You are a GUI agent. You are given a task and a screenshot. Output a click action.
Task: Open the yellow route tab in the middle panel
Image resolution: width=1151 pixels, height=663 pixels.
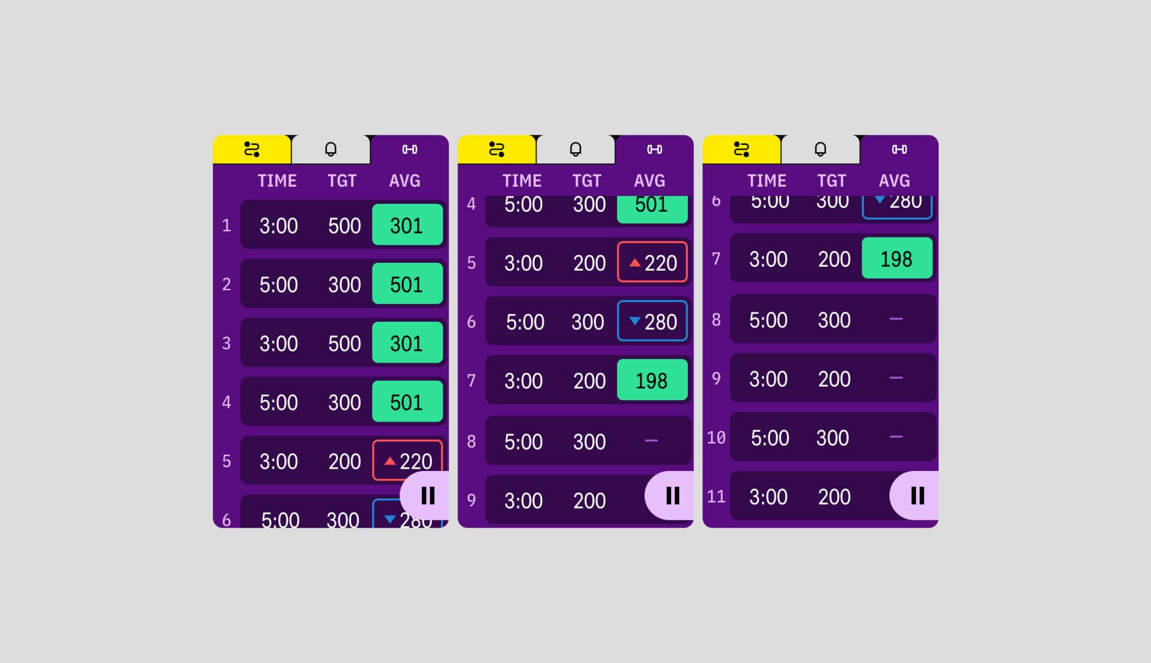click(497, 149)
